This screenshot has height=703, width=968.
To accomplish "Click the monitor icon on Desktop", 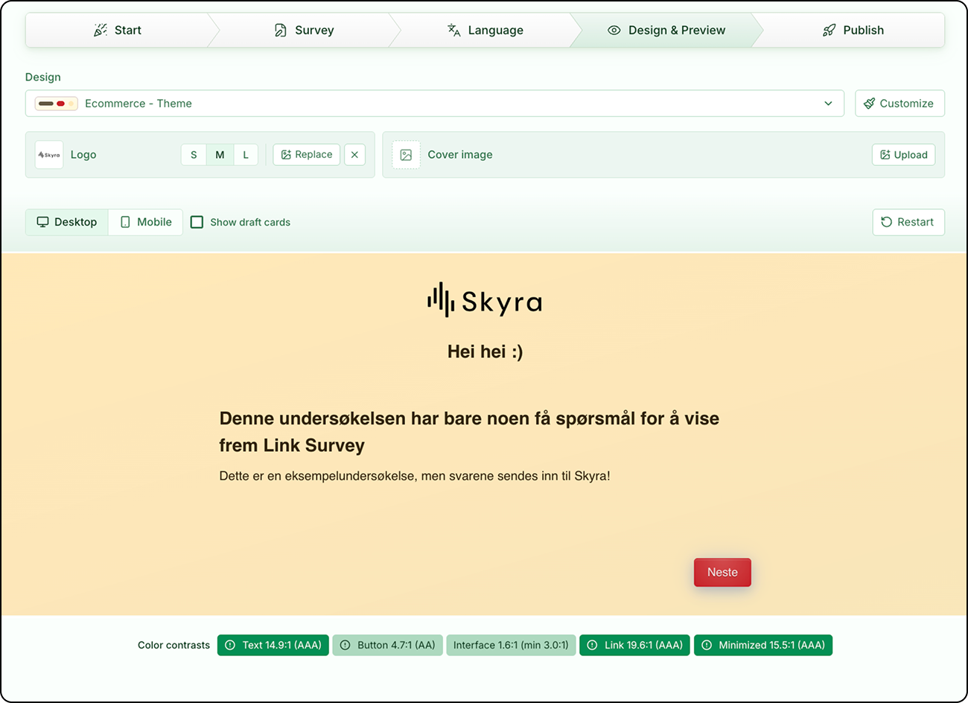I will 42,222.
